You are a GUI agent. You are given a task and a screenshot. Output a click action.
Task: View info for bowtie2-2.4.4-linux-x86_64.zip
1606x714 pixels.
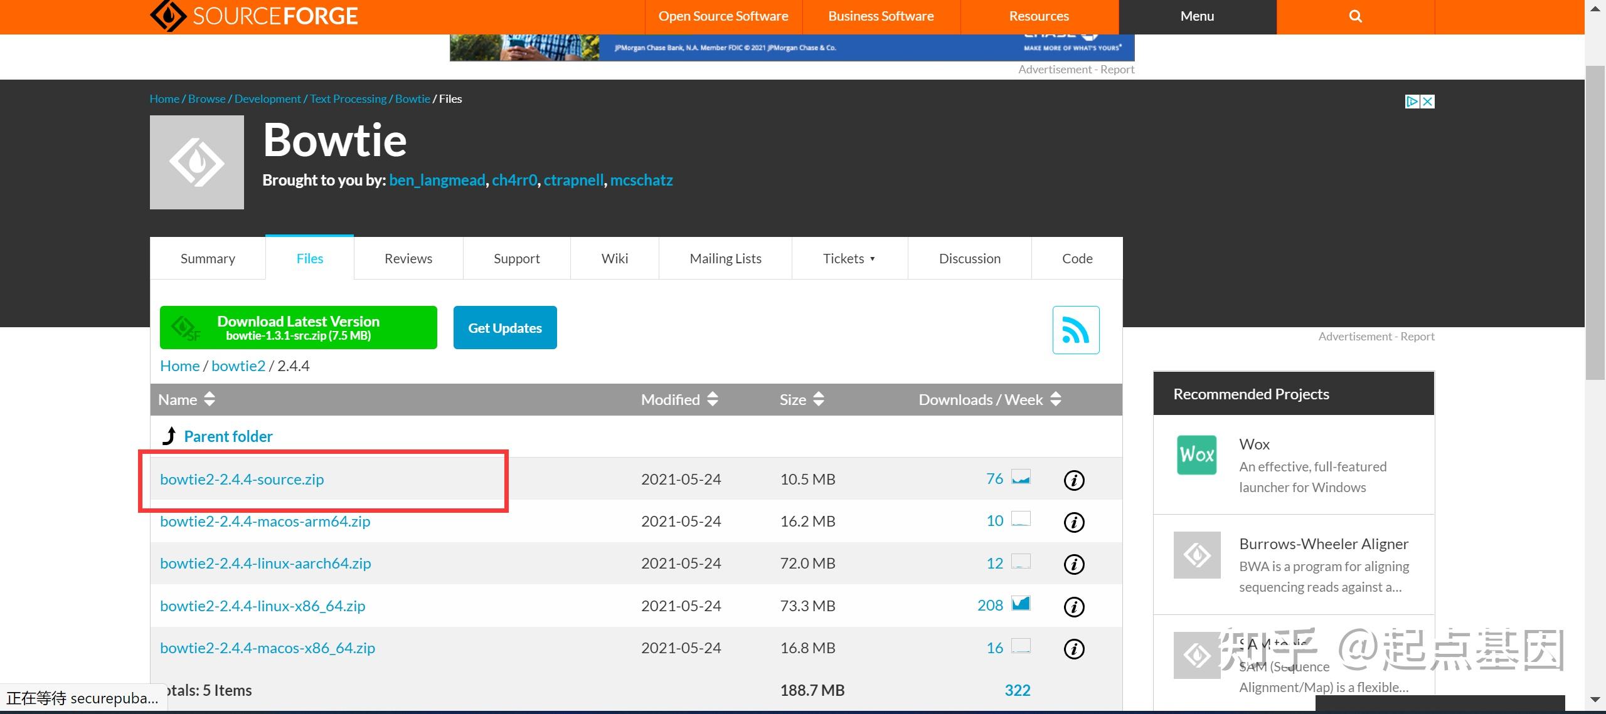[1073, 606]
